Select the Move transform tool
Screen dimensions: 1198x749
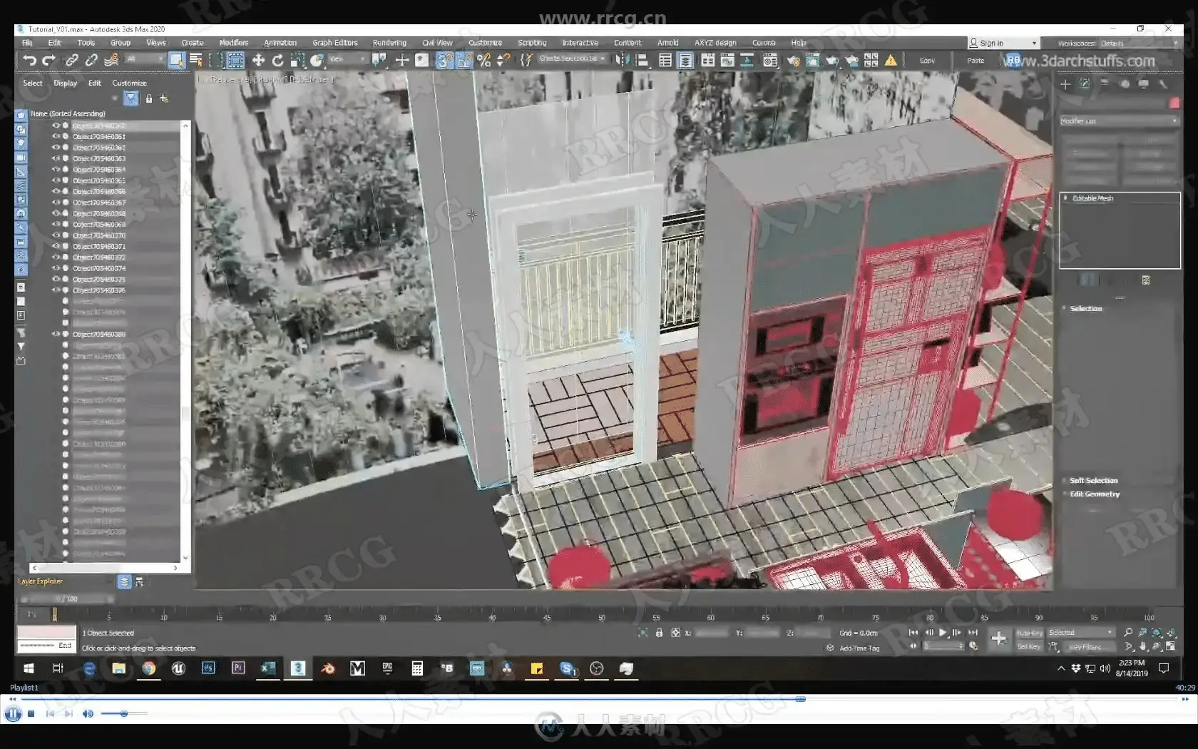(x=258, y=61)
